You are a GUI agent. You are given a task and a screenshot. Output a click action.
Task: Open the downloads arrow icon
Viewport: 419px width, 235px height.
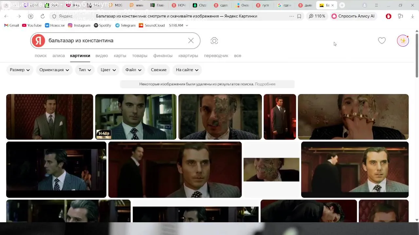(x=412, y=16)
